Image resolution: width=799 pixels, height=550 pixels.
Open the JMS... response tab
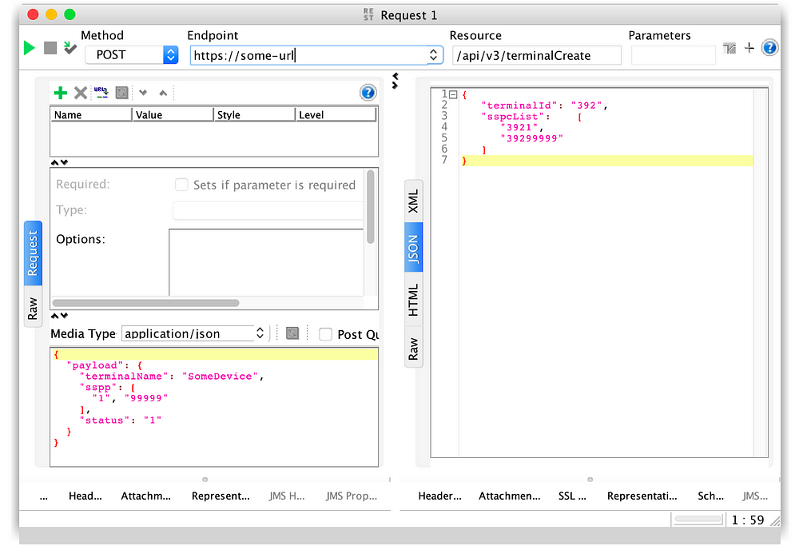[755, 496]
